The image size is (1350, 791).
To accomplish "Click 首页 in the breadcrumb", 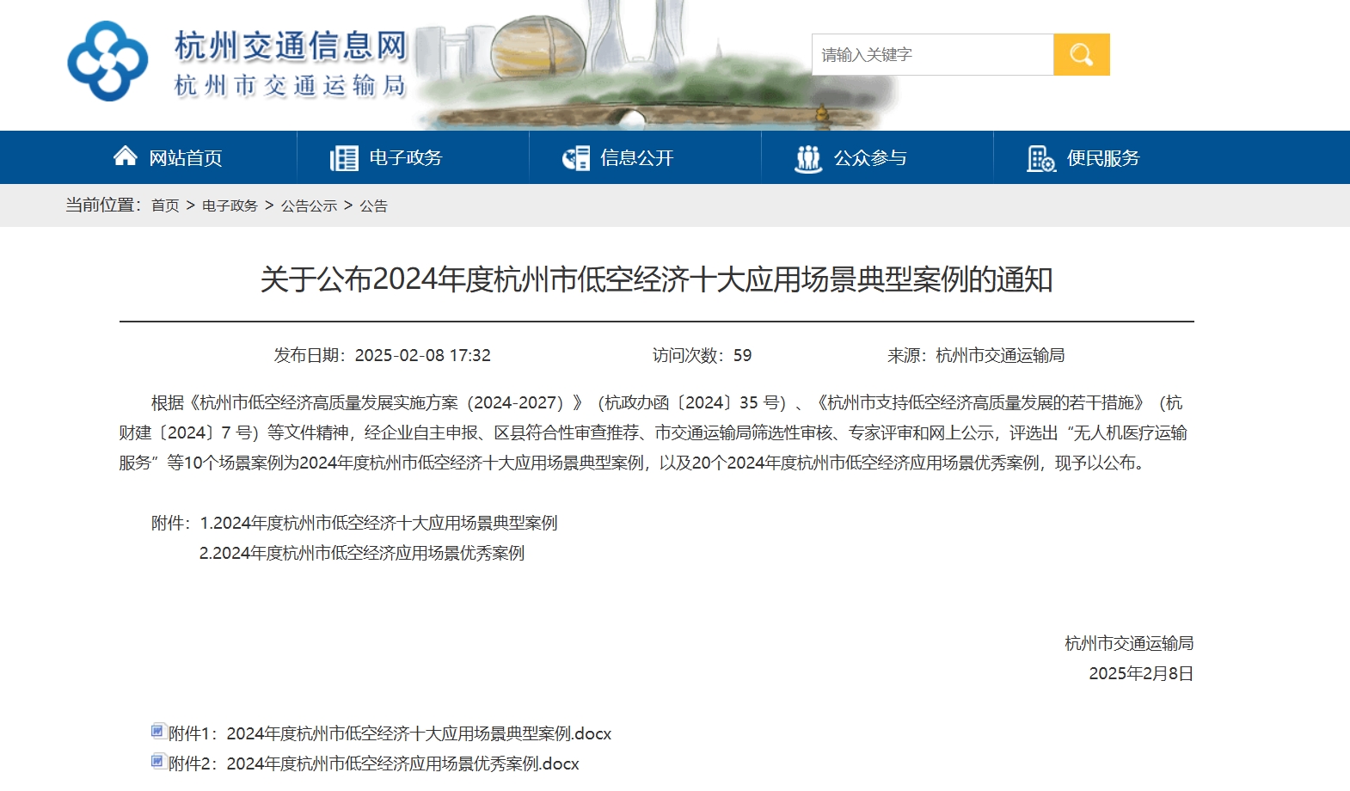I will (165, 205).
